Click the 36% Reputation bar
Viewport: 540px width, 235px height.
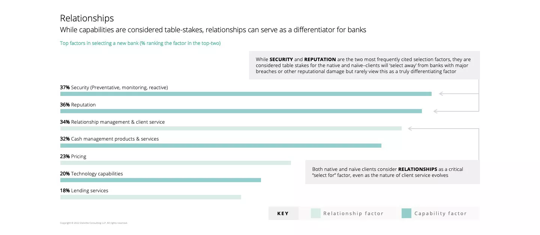pos(241,111)
